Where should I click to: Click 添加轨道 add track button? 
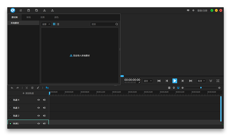coord(28,93)
